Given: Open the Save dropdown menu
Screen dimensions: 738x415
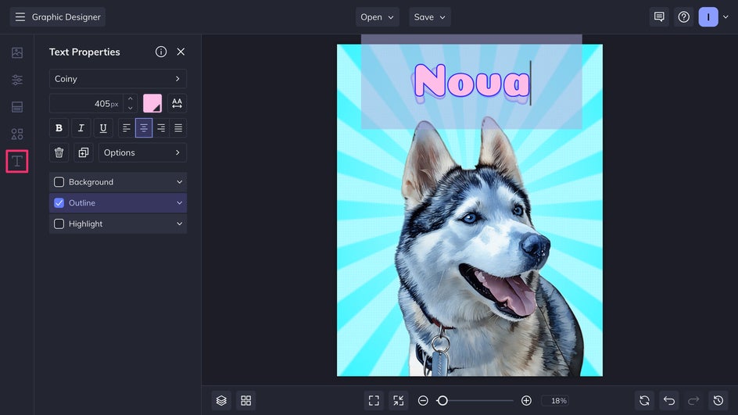Looking at the screenshot, I should point(430,17).
